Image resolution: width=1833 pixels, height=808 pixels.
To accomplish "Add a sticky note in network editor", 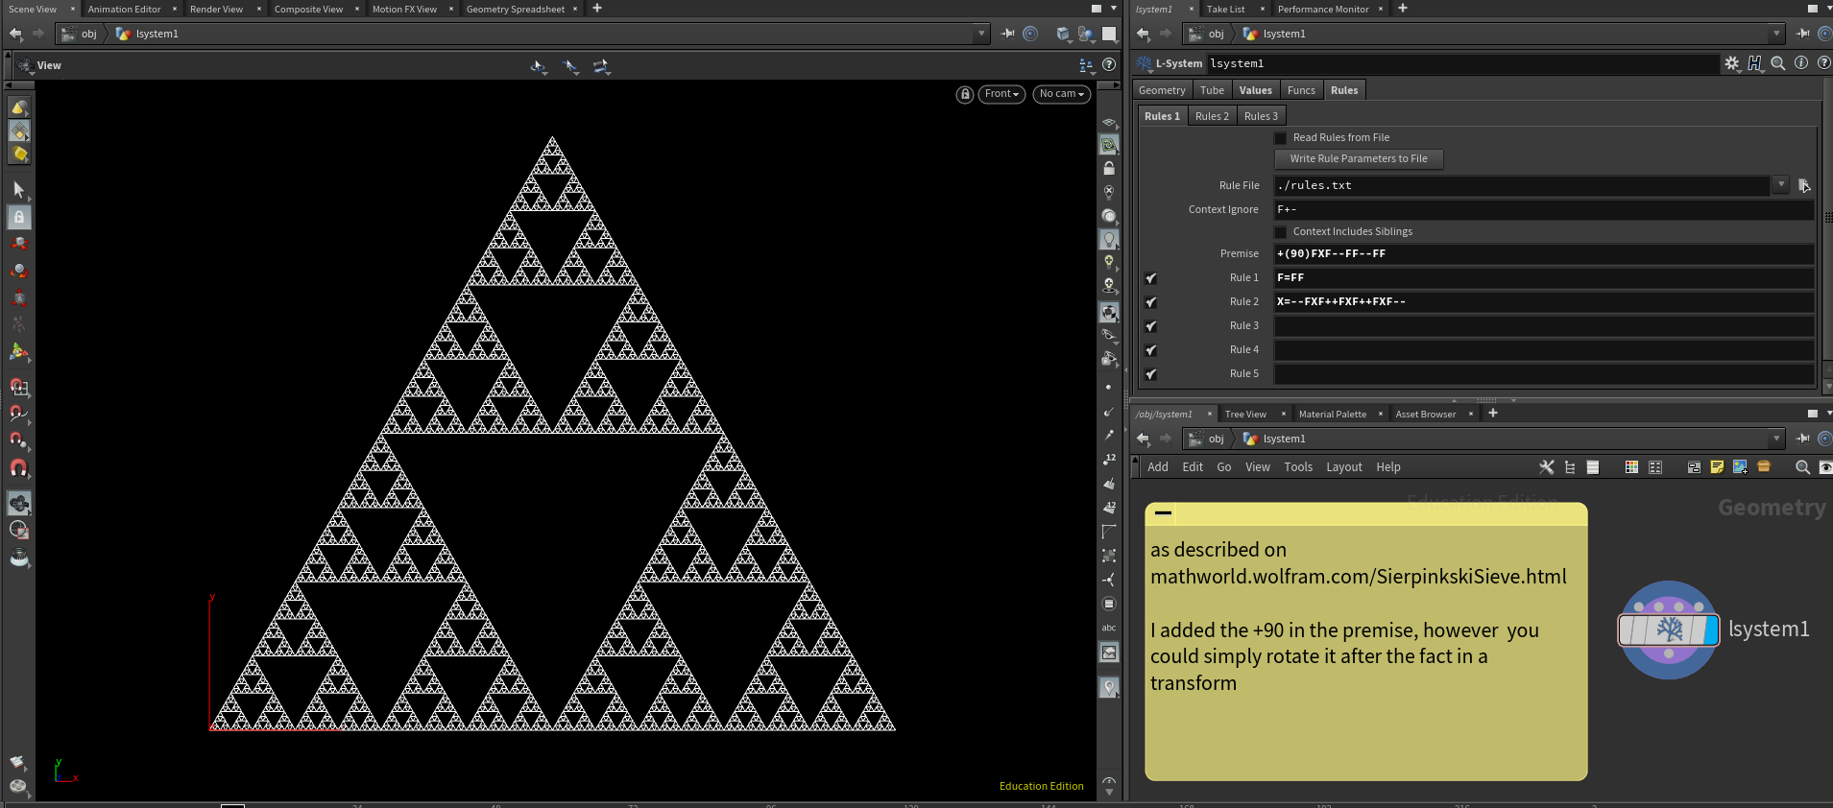I will 1717,467.
